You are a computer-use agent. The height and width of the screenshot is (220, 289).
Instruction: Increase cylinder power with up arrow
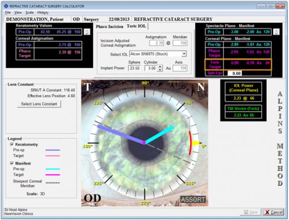(160, 67)
